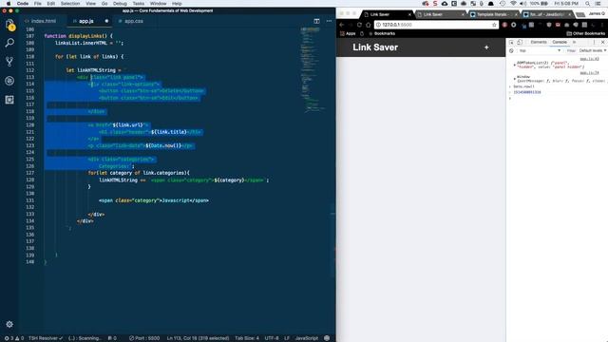The height and width of the screenshot is (342, 608).
Task: Select the Console tab in DevTools
Action: click(x=560, y=42)
